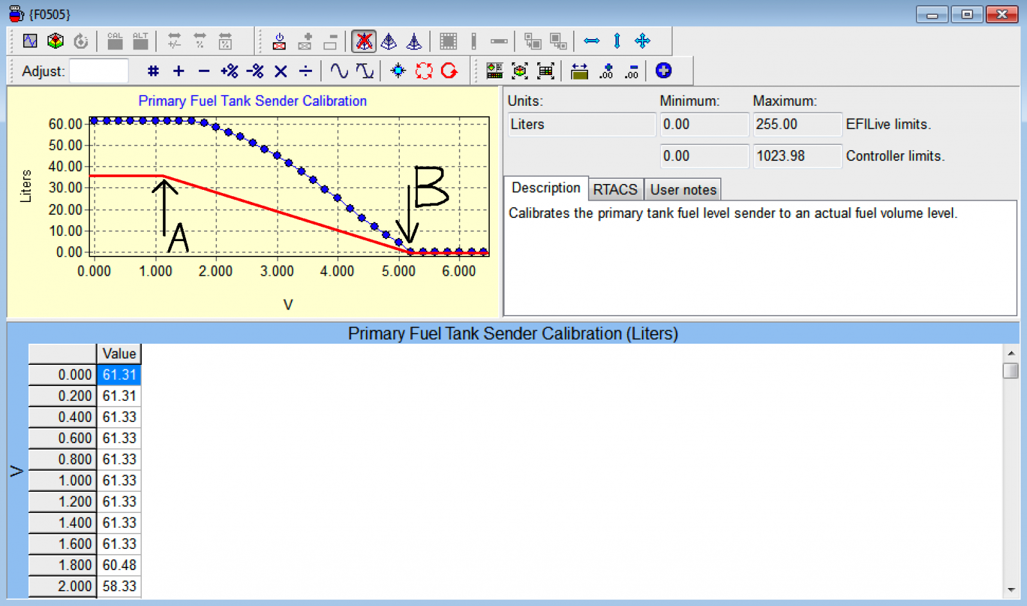
Task: Click the paste cells icon
Action: (558, 41)
